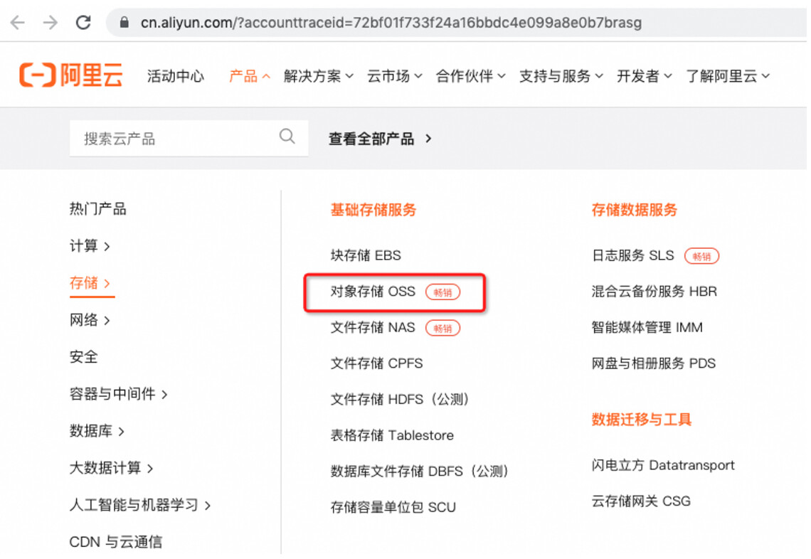Viewport: 811px width, 559px height.
Task: Select the 大数据计算 category
Action: pyautogui.click(x=112, y=468)
